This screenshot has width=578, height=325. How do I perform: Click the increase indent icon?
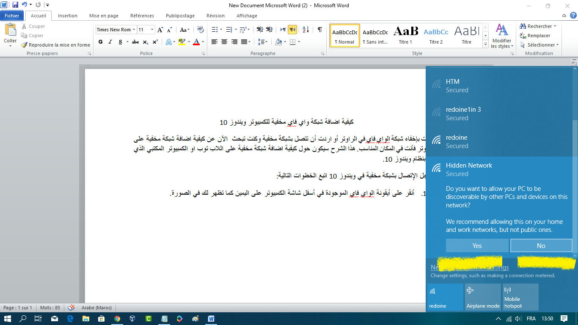coord(270,30)
